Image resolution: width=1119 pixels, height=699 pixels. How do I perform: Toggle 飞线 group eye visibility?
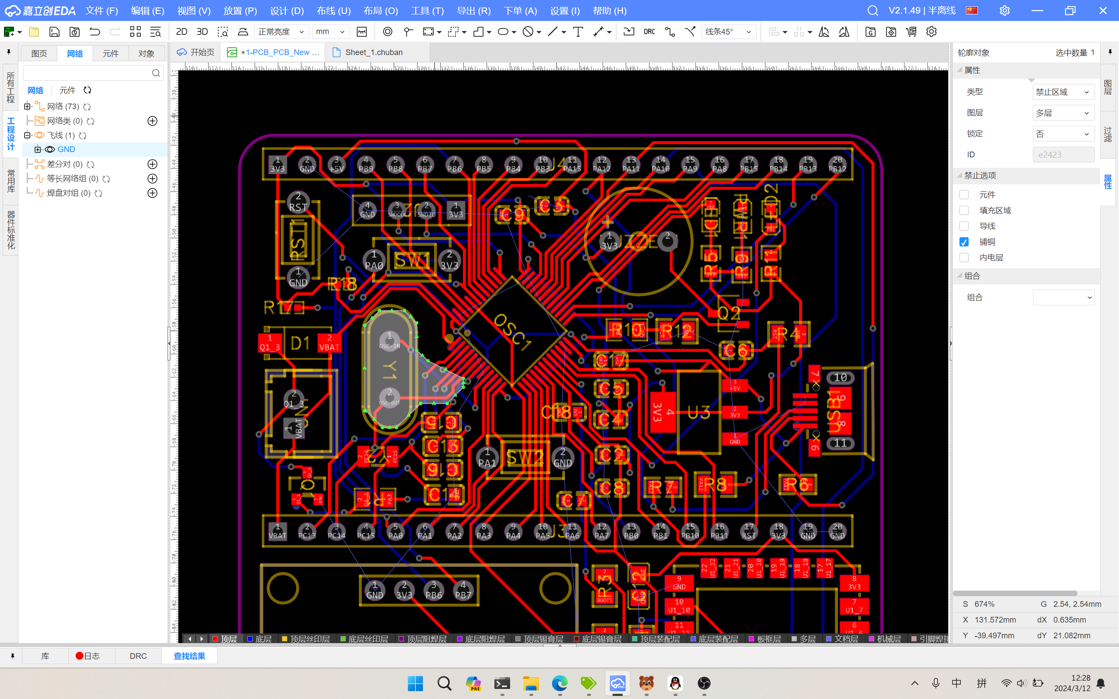39,135
